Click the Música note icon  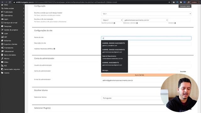point(2,59)
